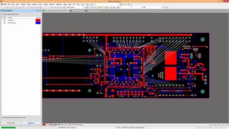The height and width of the screenshot is (129, 229).
Task: Open the DXP menu
Action: (x=4, y=4)
